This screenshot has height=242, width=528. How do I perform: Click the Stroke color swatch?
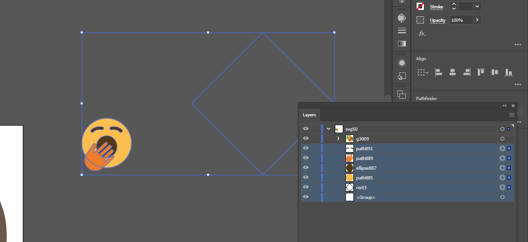[x=420, y=6]
